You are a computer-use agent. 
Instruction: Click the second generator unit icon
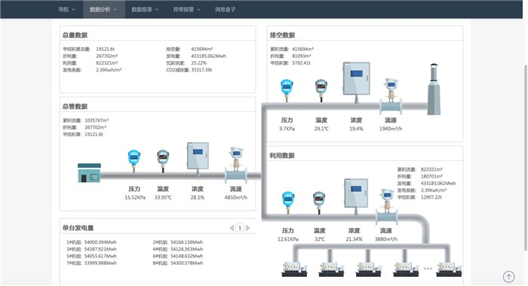[x=332, y=269]
